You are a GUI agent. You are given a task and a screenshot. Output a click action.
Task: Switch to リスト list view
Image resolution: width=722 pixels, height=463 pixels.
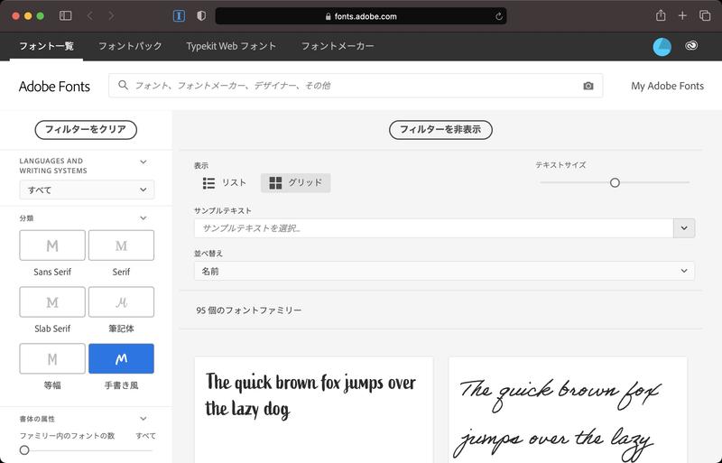point(225,183)
